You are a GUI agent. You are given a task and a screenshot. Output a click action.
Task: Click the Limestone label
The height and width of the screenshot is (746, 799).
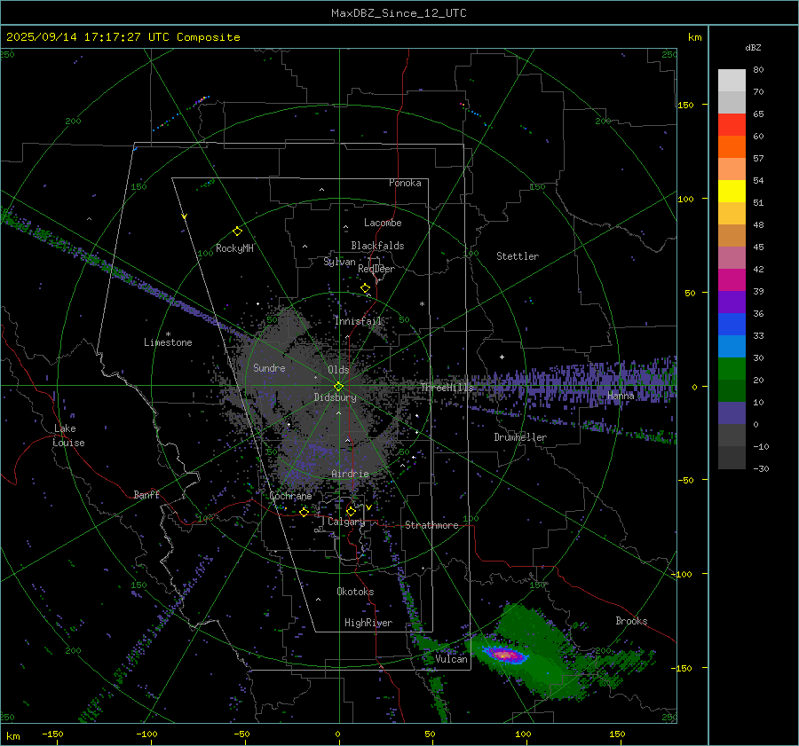tap(168, 342)
